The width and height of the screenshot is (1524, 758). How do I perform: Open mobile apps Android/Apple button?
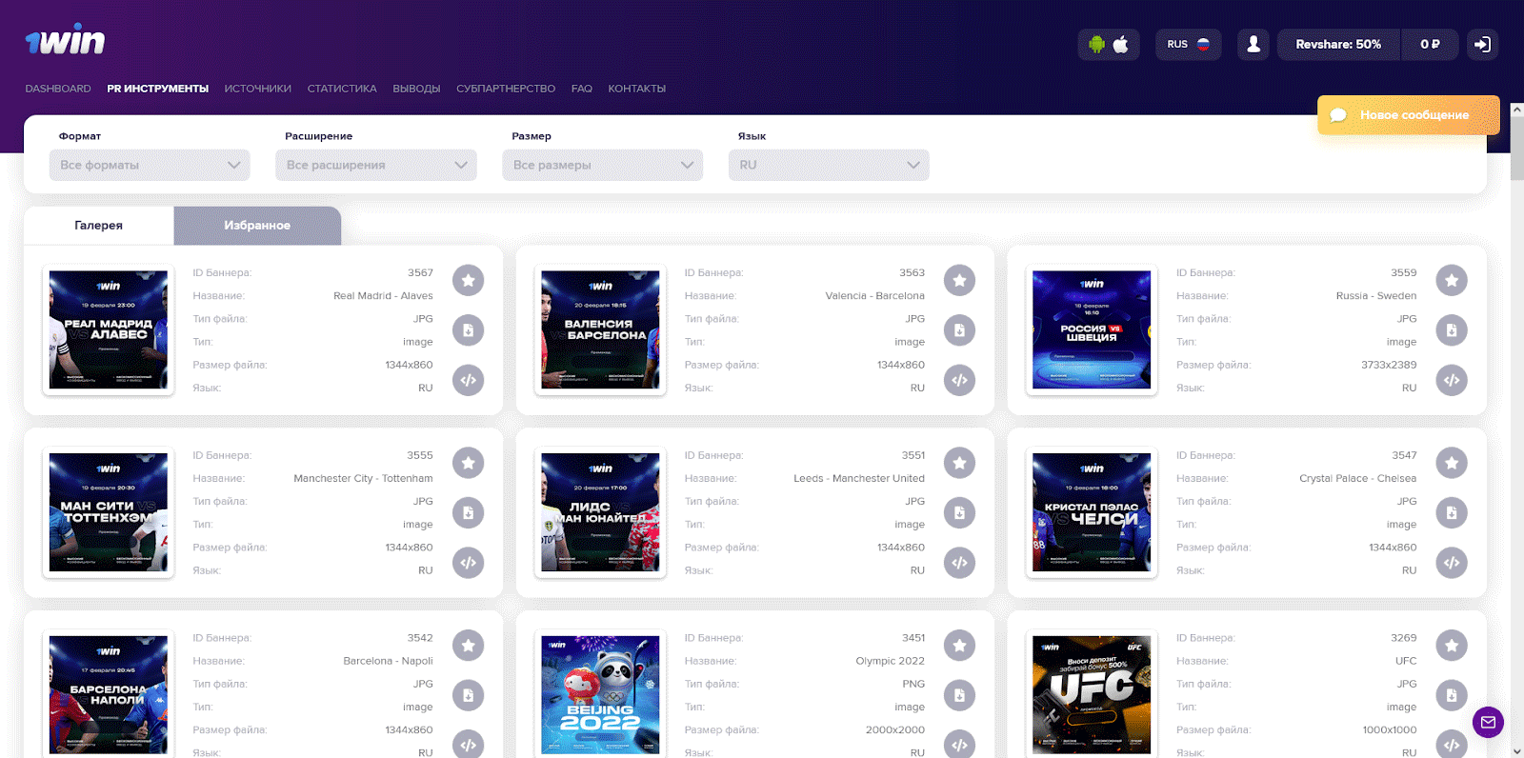tap(1109, 44)
